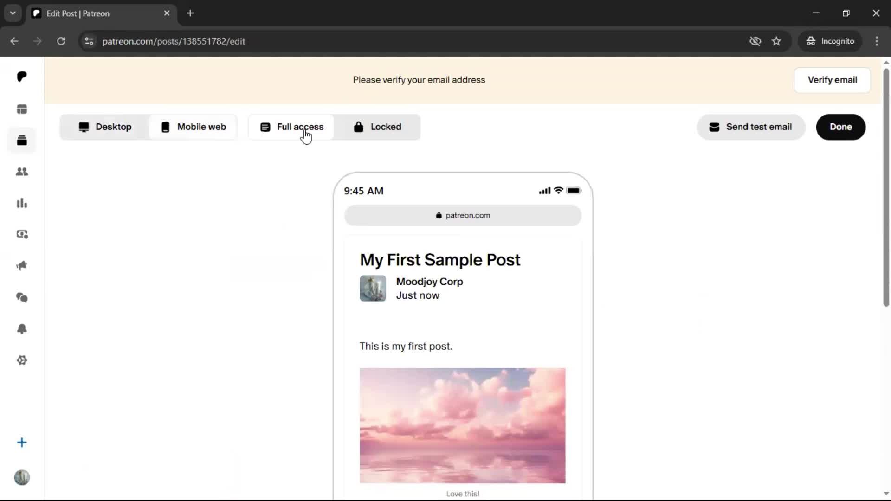
Task: Open the Patreon home logo
Action: coord(22,77)
